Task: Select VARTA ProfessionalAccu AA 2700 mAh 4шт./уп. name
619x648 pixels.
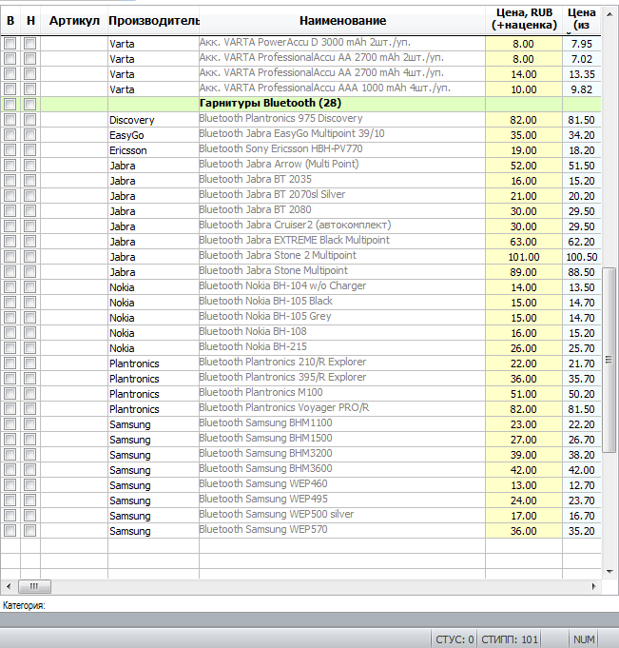Action: point(321,72)
